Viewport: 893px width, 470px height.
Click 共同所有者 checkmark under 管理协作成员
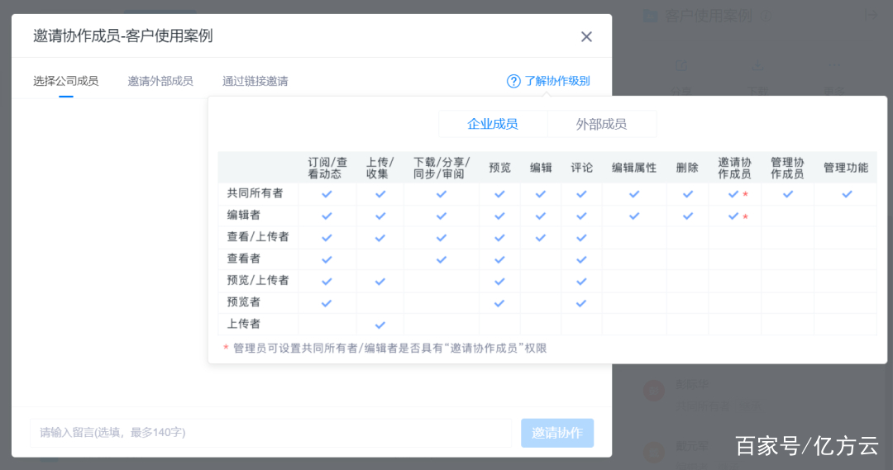point(788,194)
